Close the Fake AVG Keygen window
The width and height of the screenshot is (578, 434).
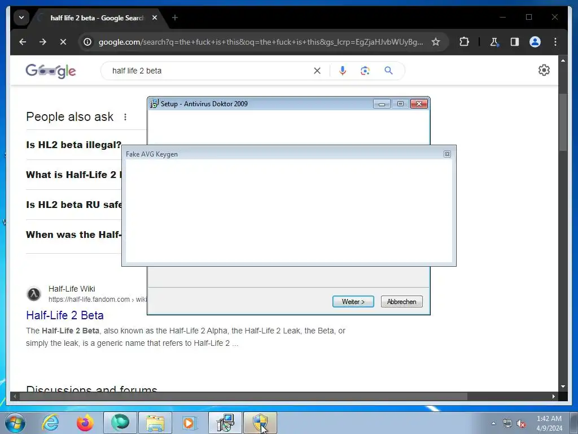[x=447, y=154]
